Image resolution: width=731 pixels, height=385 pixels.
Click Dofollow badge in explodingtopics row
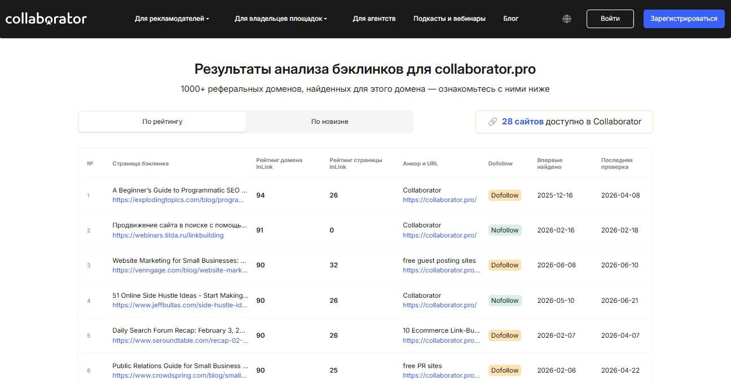pos(505,195)
